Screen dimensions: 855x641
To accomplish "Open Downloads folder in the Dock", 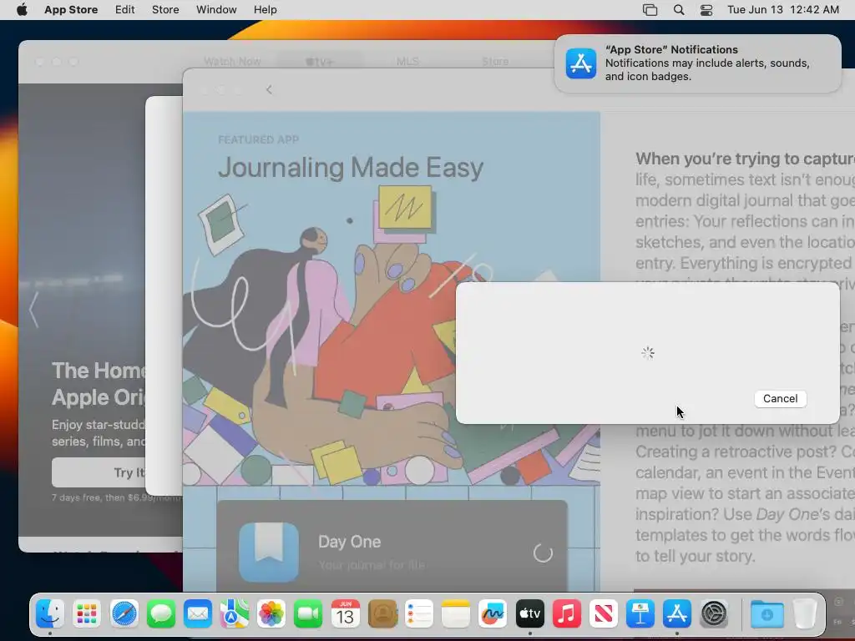I will click(766, 614).
